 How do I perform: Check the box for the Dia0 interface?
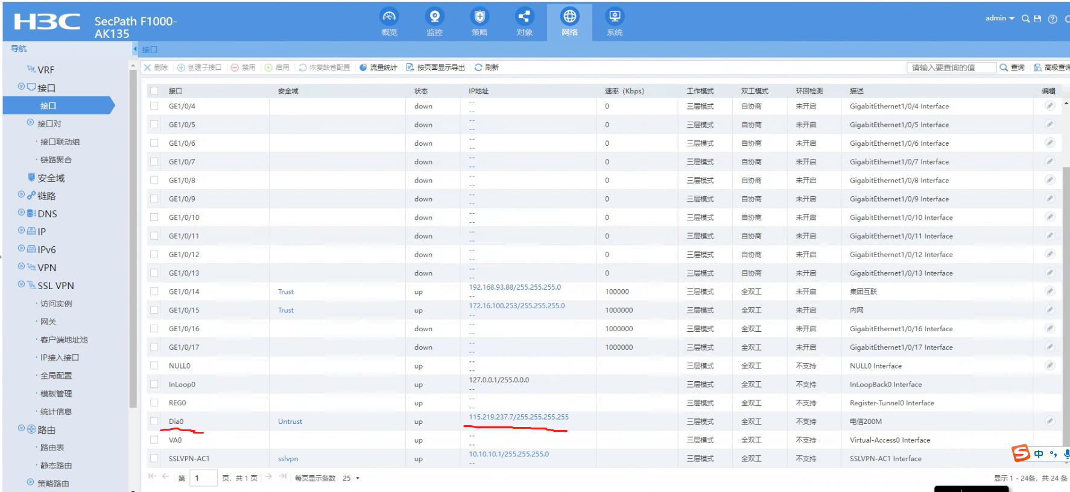(x=154, y=422)
